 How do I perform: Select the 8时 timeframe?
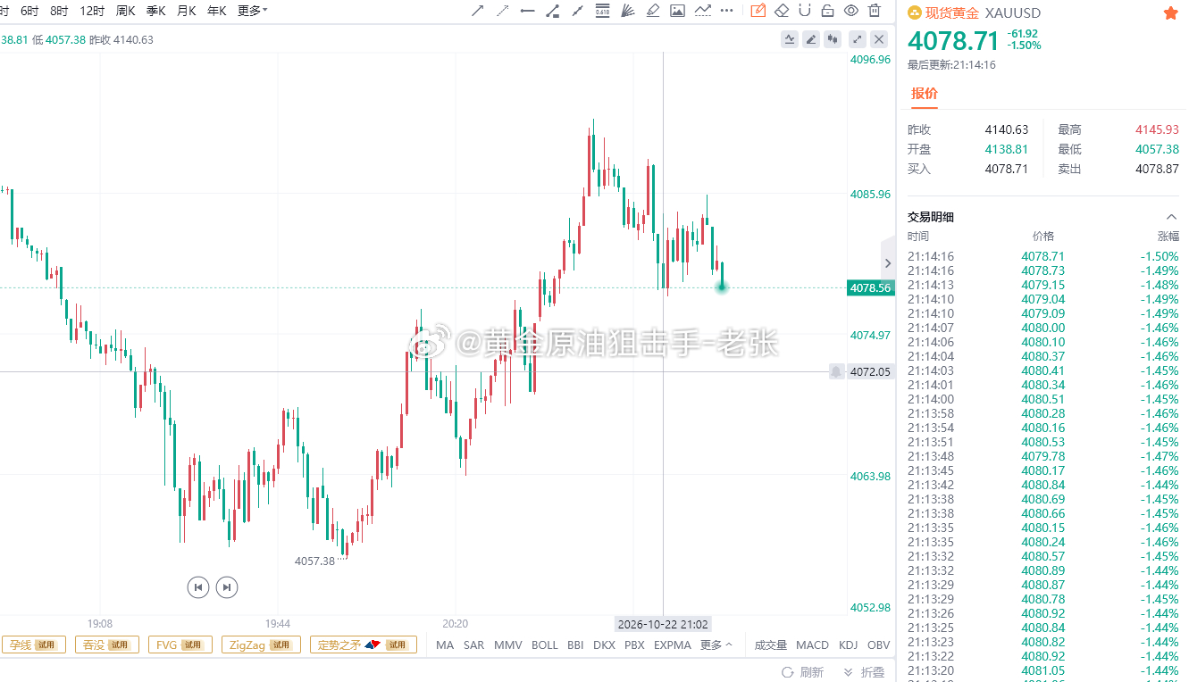coord(59,11)
